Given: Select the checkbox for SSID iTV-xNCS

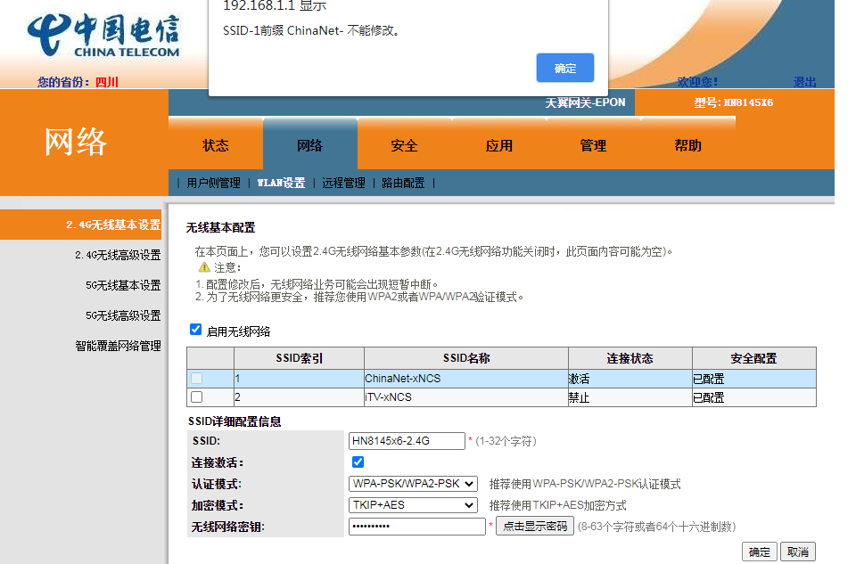Looking at the screenshot, I should coord(197,396).
